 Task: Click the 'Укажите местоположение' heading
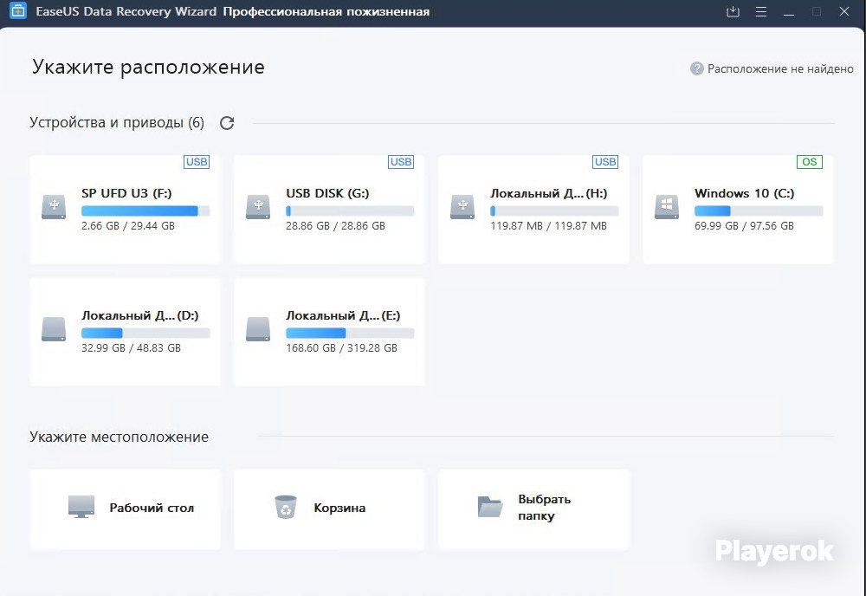pos(119,437)
